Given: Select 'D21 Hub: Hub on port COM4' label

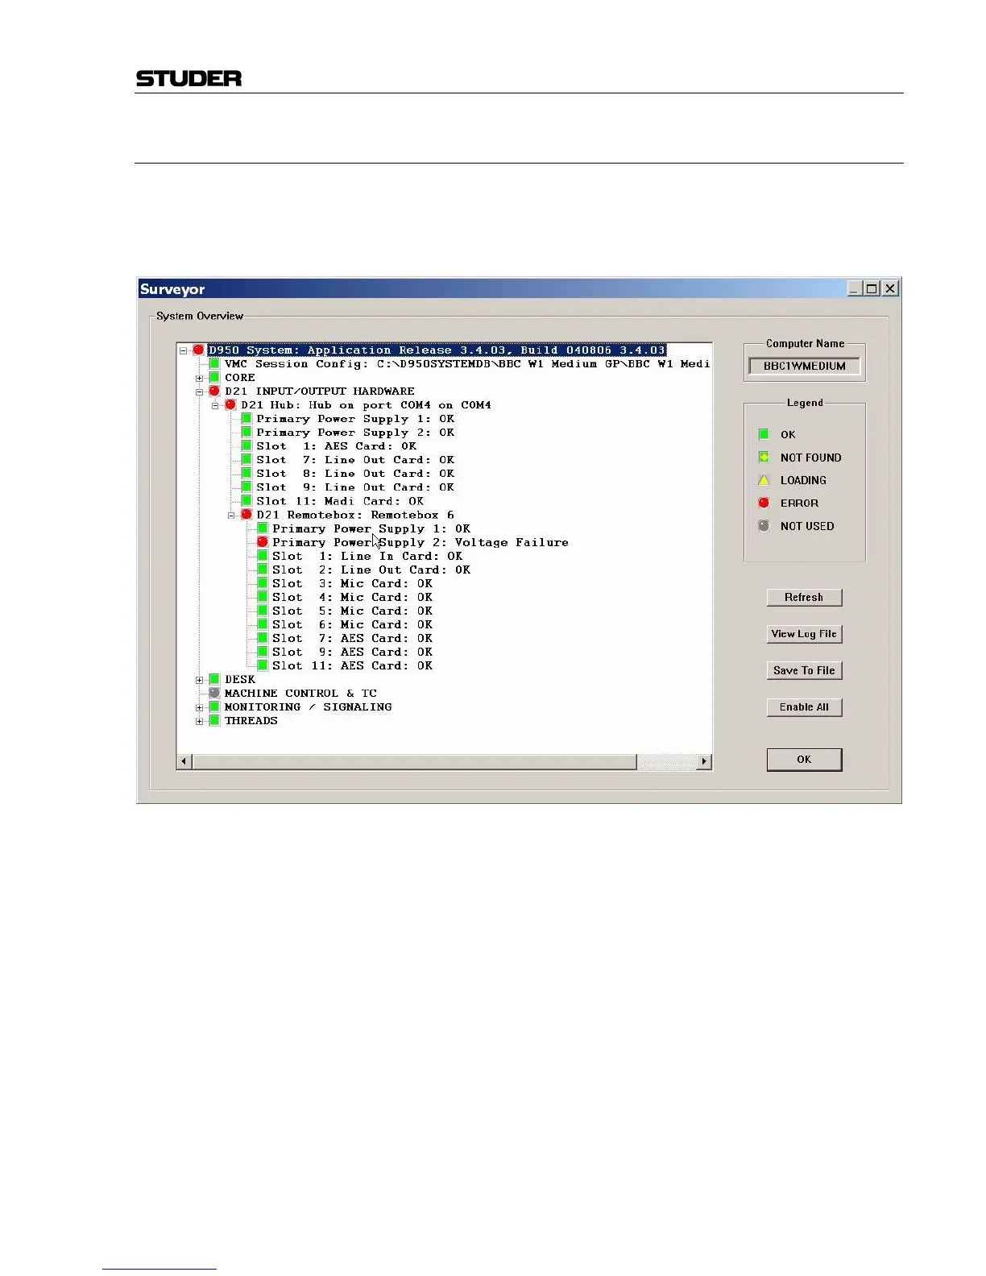Looking at the screenshot, I should (366, 405).
